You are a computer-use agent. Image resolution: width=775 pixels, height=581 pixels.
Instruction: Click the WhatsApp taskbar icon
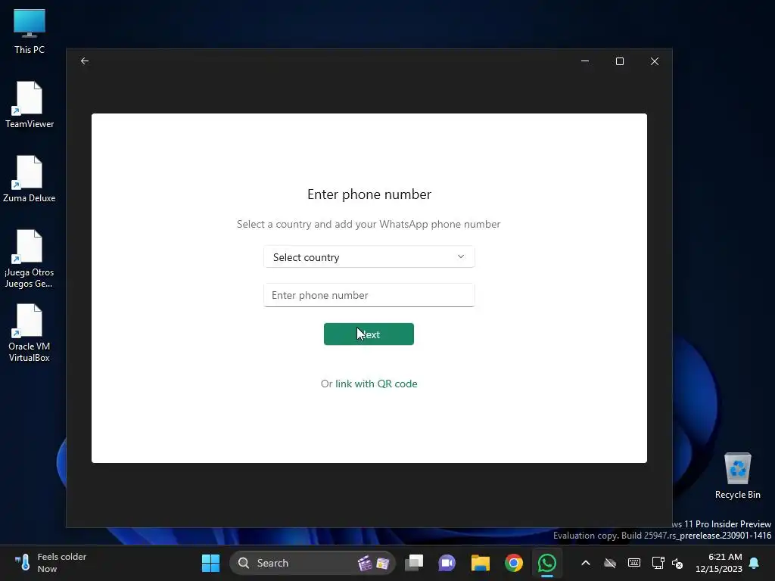(x=546, y=563)
